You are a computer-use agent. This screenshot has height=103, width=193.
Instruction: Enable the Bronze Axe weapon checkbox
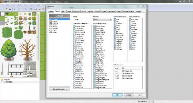click(74, 42)
